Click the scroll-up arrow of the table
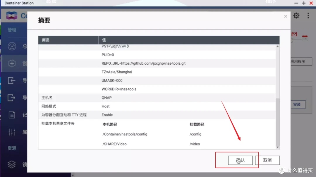This screenshot has width=316, height=177. pos(277,46)
